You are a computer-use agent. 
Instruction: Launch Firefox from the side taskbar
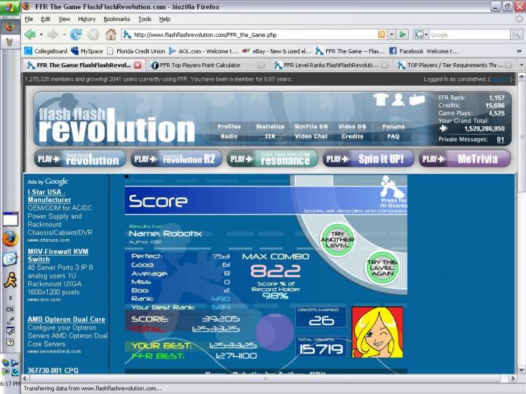coord(9,238)
